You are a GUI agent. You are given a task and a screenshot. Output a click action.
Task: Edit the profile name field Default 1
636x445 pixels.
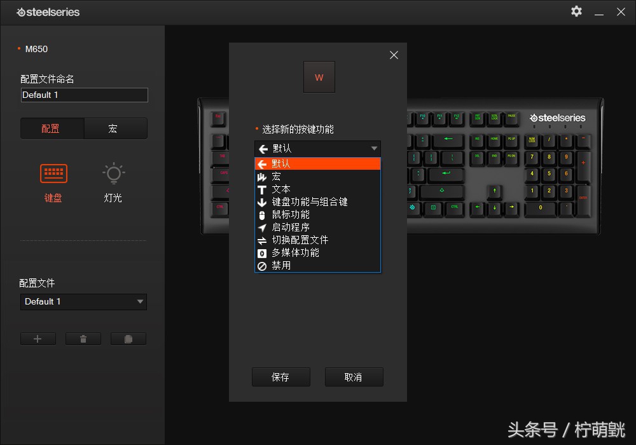[x=85, y=95]
